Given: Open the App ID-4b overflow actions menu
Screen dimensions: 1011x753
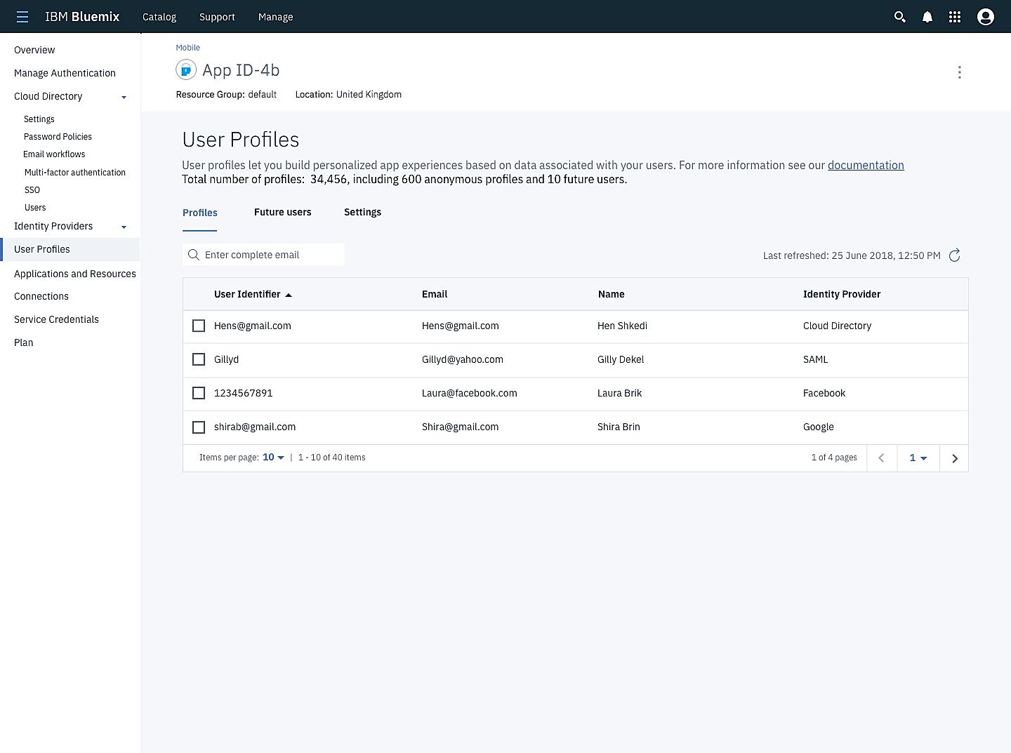Looking at the screenshot, I should [960, 72].
